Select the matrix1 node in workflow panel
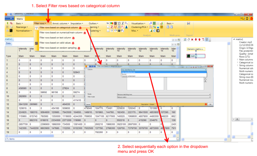The height and width of the screenshot is (156, 257). (x=195, y=56)
